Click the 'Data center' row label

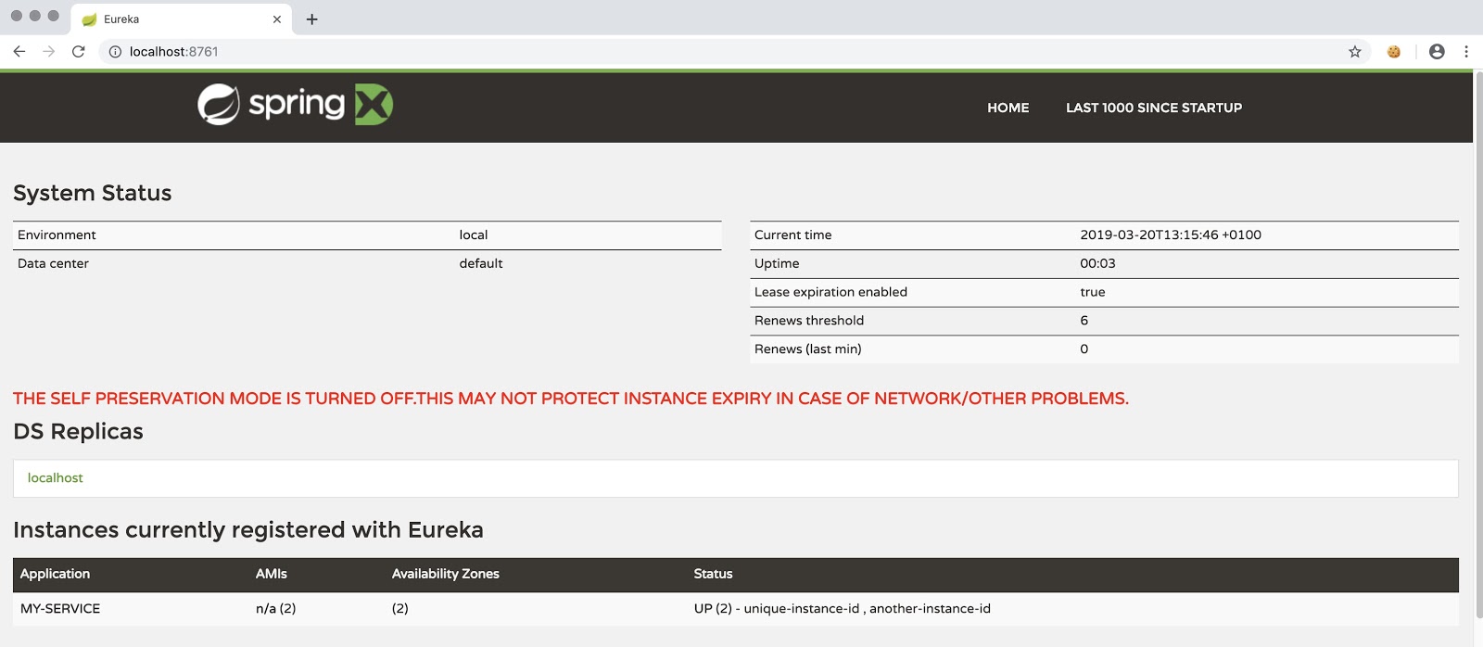tap(53, 264)
